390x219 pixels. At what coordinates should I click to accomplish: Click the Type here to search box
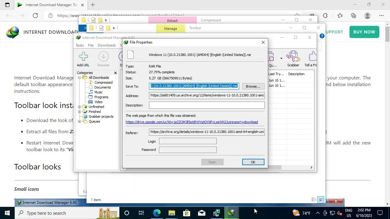pos(67,213)
